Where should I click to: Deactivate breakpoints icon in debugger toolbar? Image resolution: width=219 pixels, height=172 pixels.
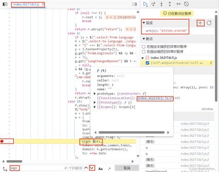186,4
